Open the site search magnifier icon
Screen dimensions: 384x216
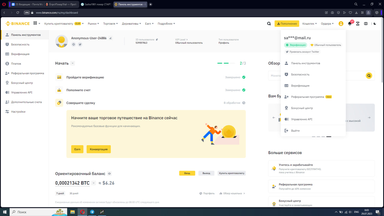(x=269, y=24)
